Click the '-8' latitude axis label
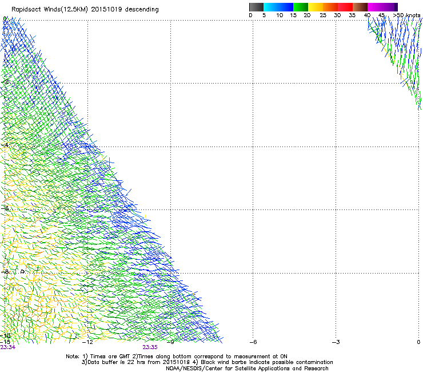The width and height of the screenshot is (423, 372). pyautogui.click(x=5, y=272)
